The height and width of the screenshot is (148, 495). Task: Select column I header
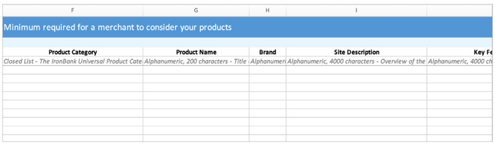(x=356, y=11)
